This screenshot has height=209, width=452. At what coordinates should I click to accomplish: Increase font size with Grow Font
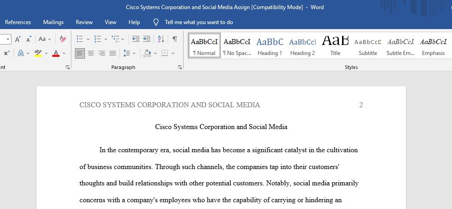coord(18,39)
